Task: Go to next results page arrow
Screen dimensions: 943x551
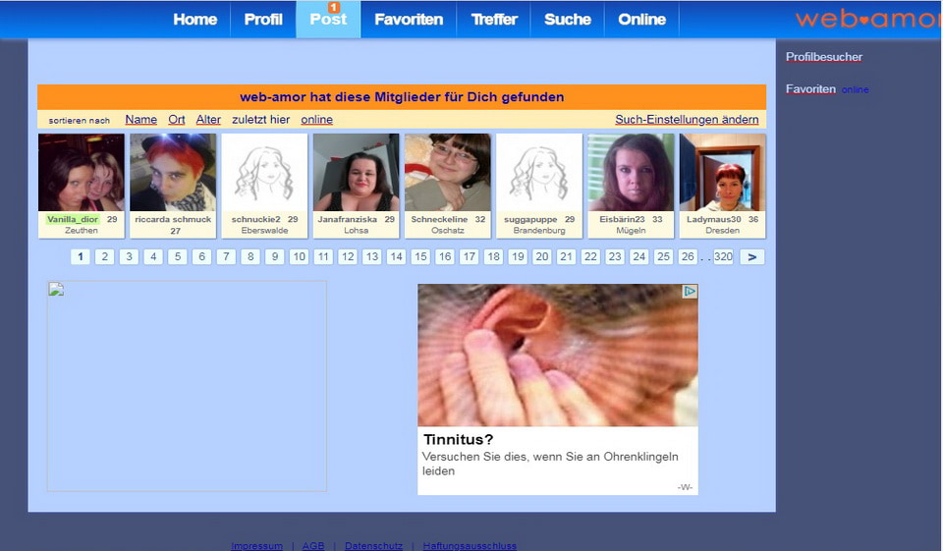Action: (x=751, y=257)
